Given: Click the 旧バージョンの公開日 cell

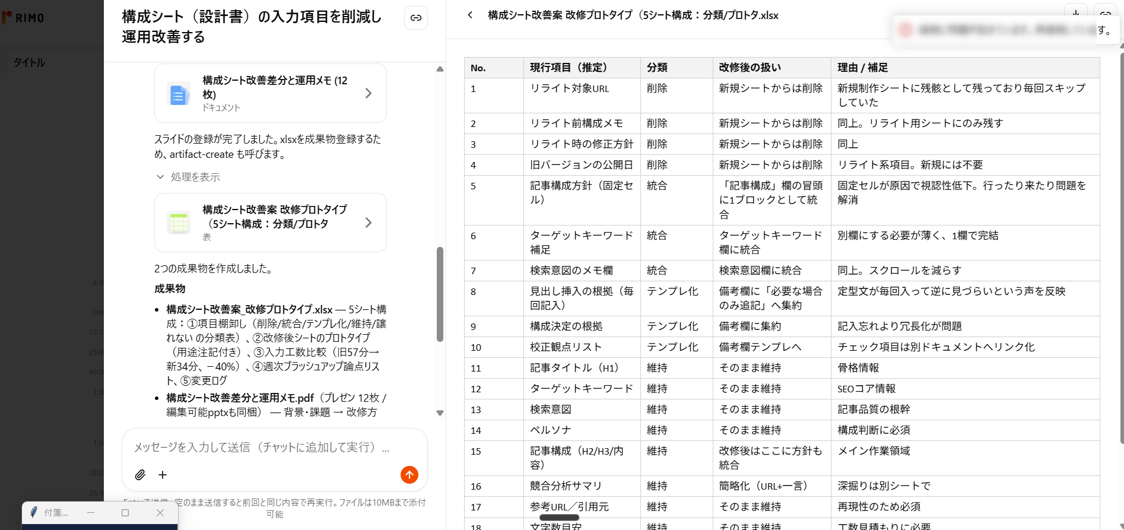Looking at the screenshot, I should pos(582,165).
